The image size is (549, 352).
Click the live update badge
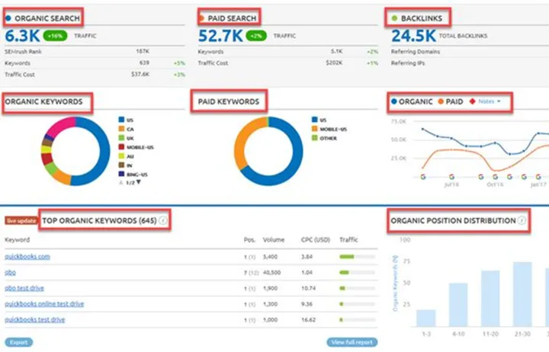[21, 221]
